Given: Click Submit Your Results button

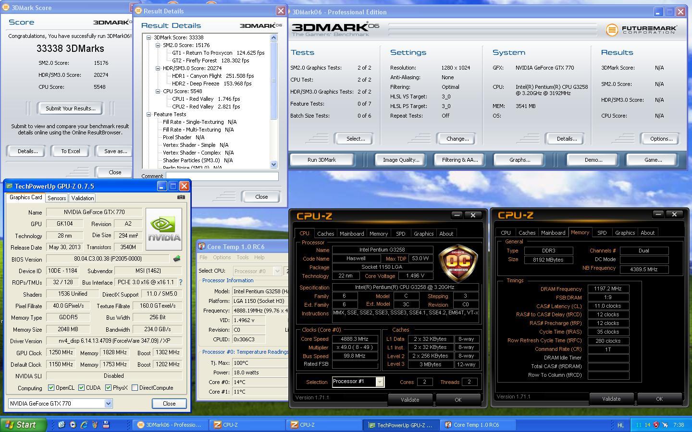Looking at the screenshot, I should click(x=71, y=108).
